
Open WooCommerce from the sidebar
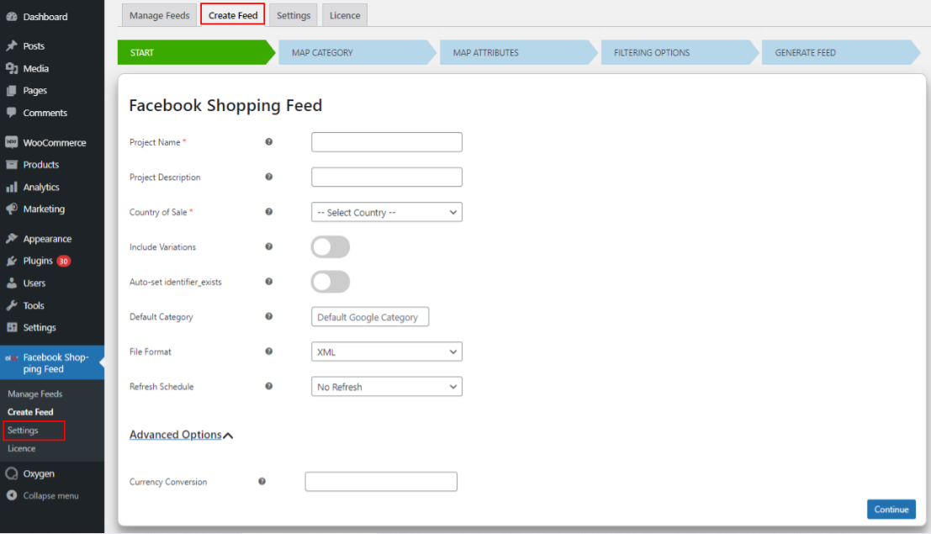[x=54, y=143]
